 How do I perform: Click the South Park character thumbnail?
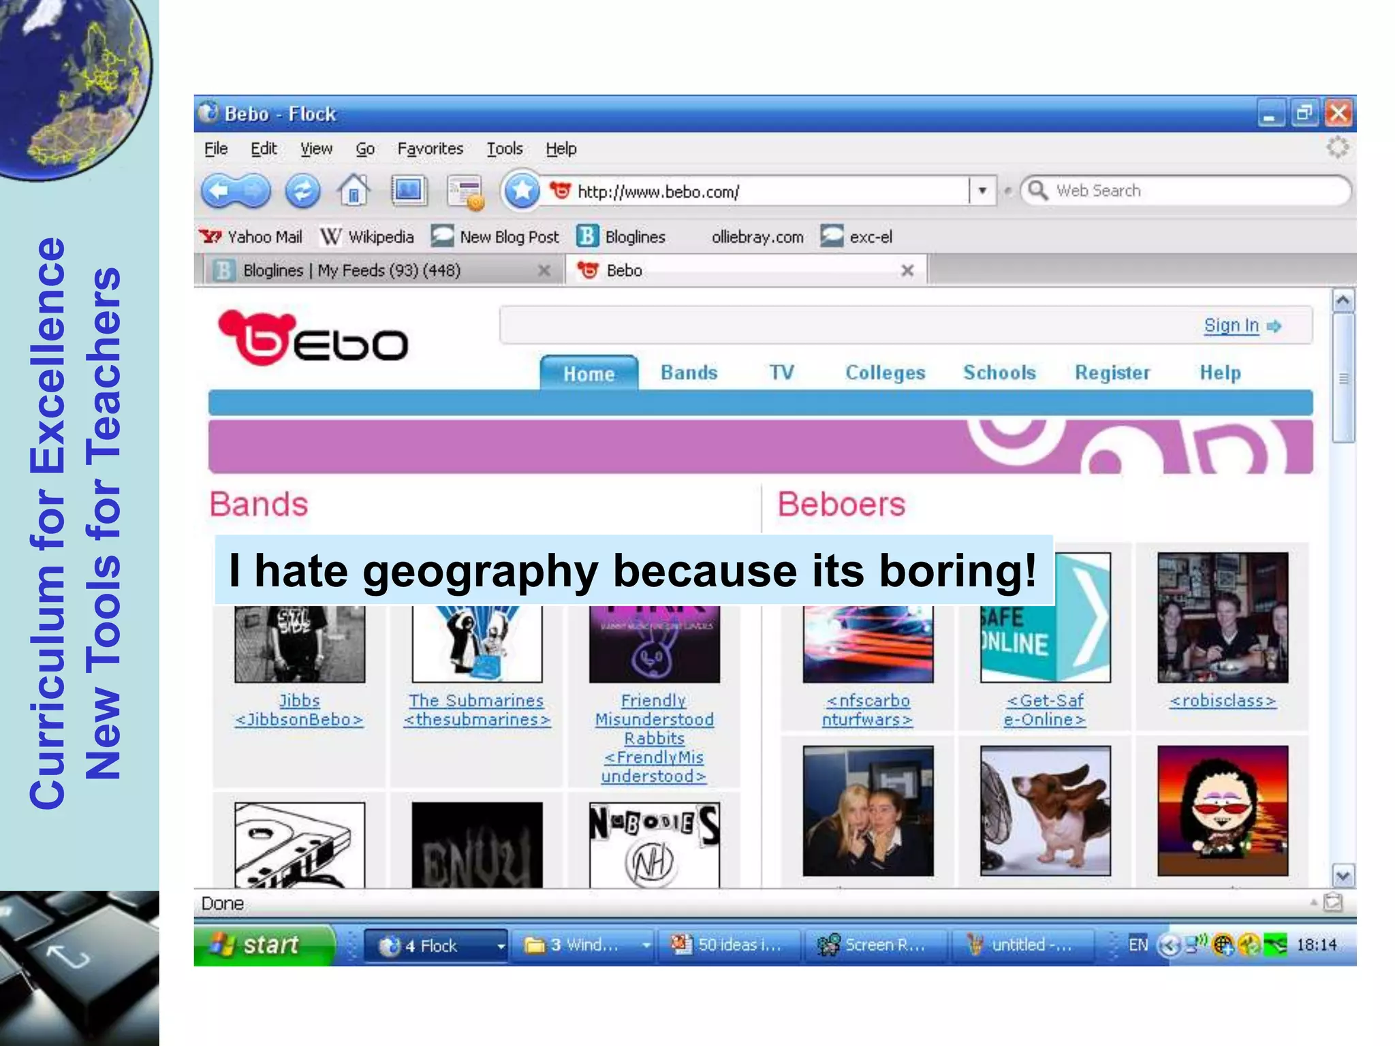(x=1223, y=810)
